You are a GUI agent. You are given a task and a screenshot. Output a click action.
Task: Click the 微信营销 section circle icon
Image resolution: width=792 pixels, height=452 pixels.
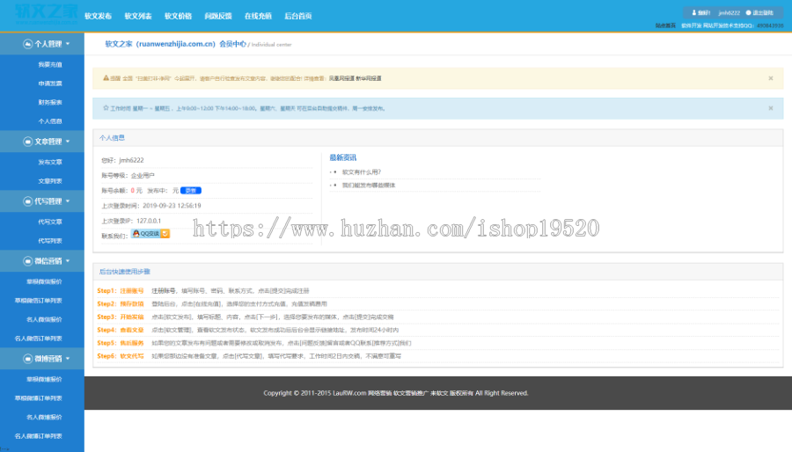click(x=28, y=261)
